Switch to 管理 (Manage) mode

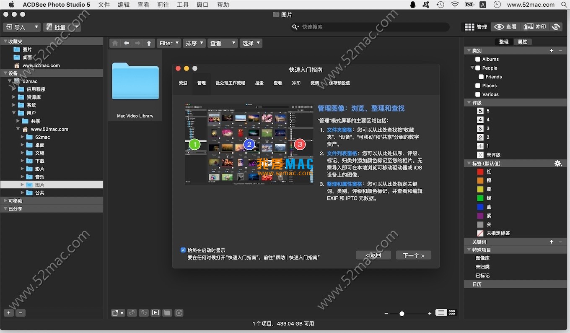pyautogui.click(x=476, y=27)
